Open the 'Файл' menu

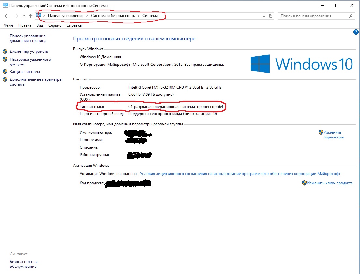coord(8,25)
